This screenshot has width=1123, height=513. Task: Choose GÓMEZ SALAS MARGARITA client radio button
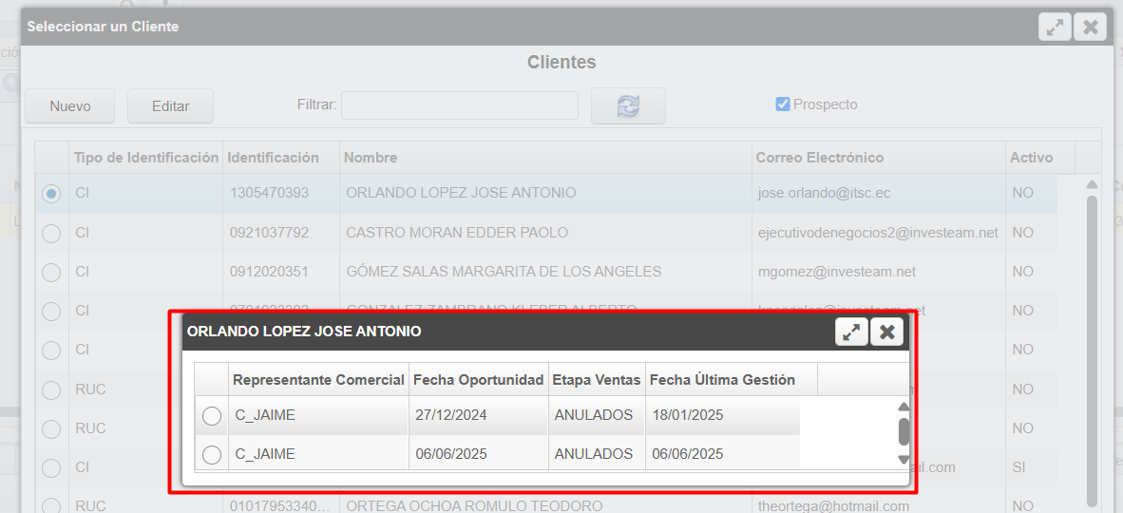51,272
